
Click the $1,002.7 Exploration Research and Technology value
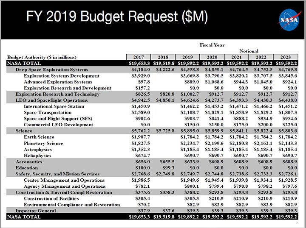pyautogui.click(x=190, y=94)
